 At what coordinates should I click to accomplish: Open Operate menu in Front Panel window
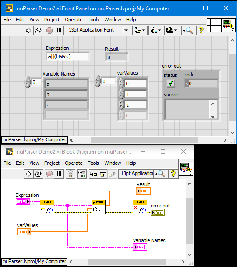pos(74,20)
